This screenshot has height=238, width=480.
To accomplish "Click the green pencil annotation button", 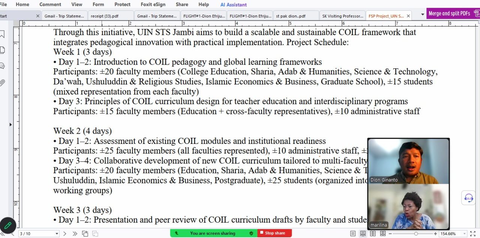I will pyautogui.click(x=8, y=225).
